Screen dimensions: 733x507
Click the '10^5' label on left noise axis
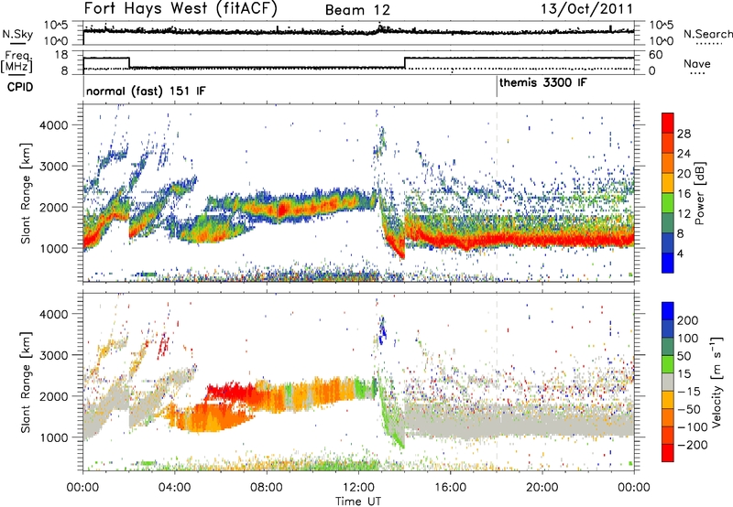(56, 25)
